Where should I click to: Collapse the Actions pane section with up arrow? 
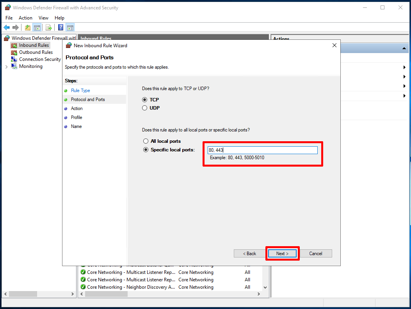[x=404, y=48]
